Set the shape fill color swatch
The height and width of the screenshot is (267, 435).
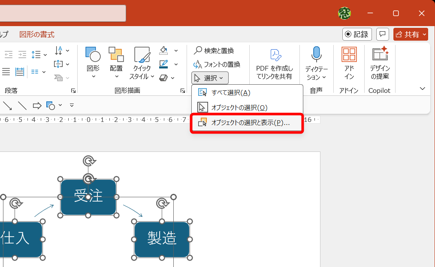(x=163, y=50)
